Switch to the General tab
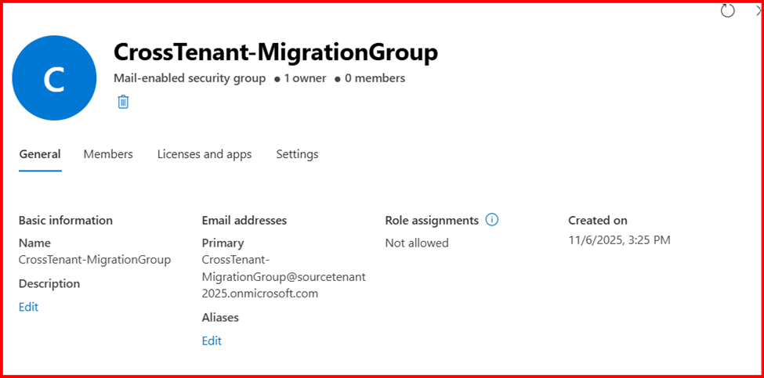Image resolution: width=764 pixels, height=378 pixels. click(x=40, y=154)
